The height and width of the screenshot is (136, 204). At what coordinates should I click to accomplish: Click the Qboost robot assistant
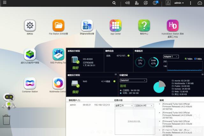(x=9, y=101)
